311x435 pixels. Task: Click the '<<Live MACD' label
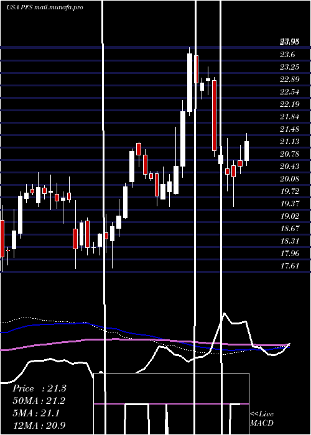262,419
